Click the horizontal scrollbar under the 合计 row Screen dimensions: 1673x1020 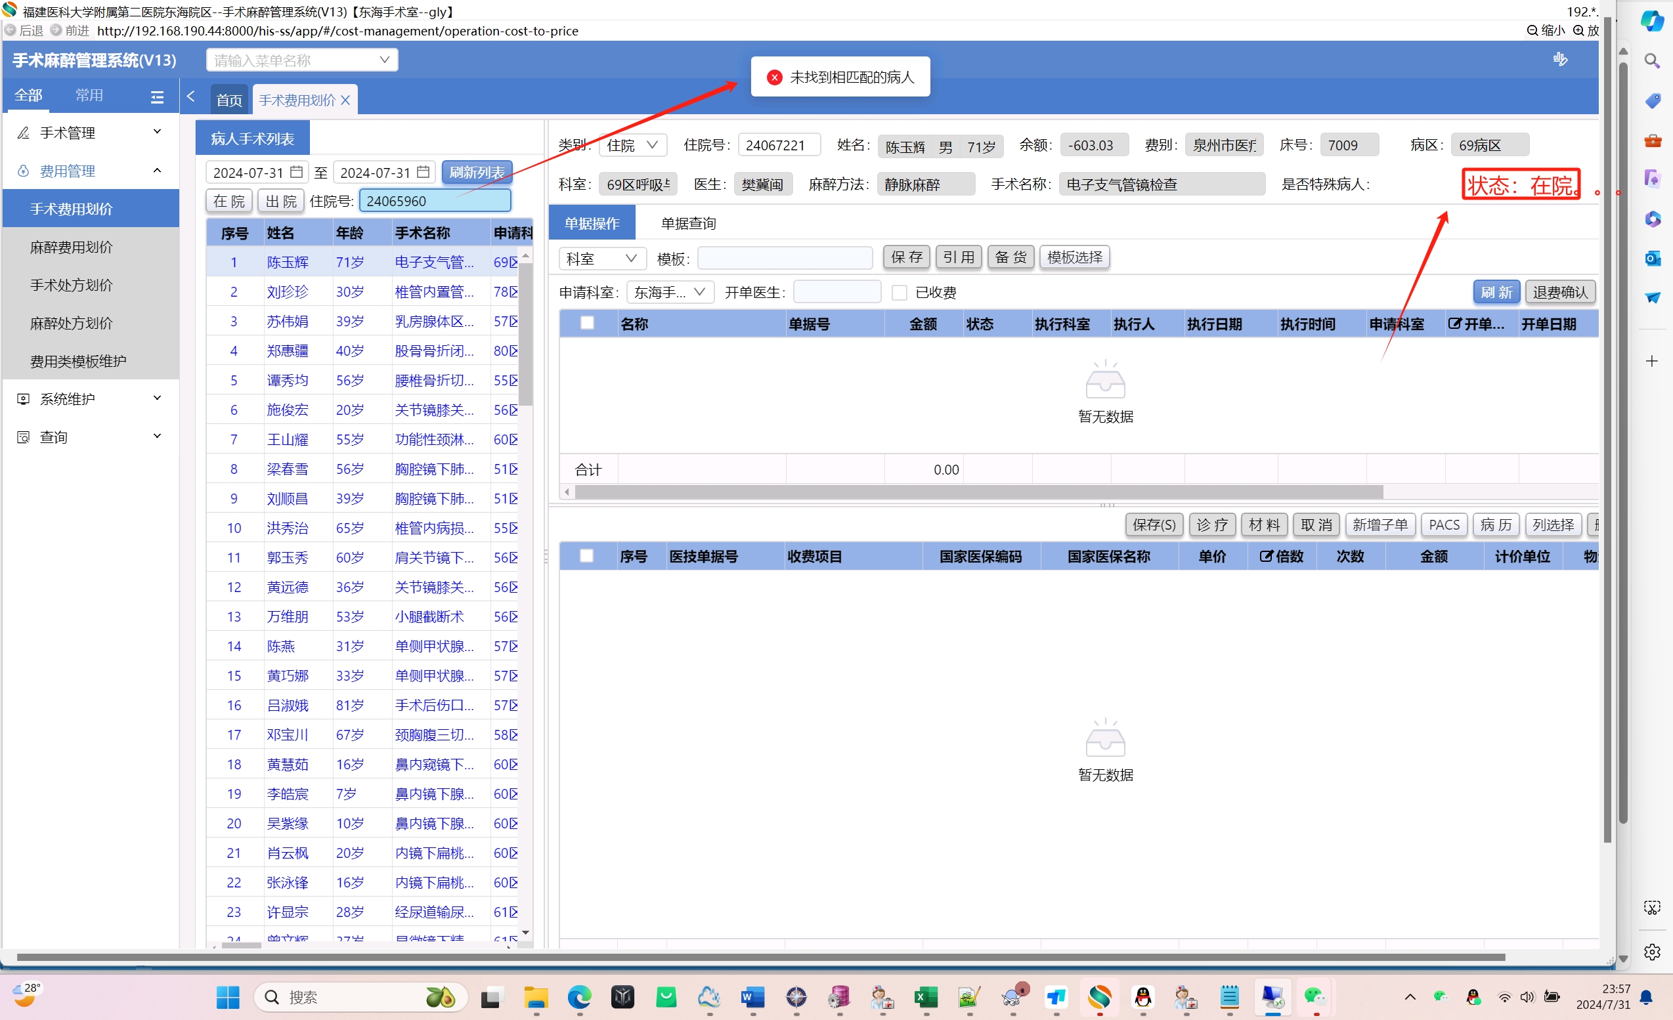tap(978, 492)
